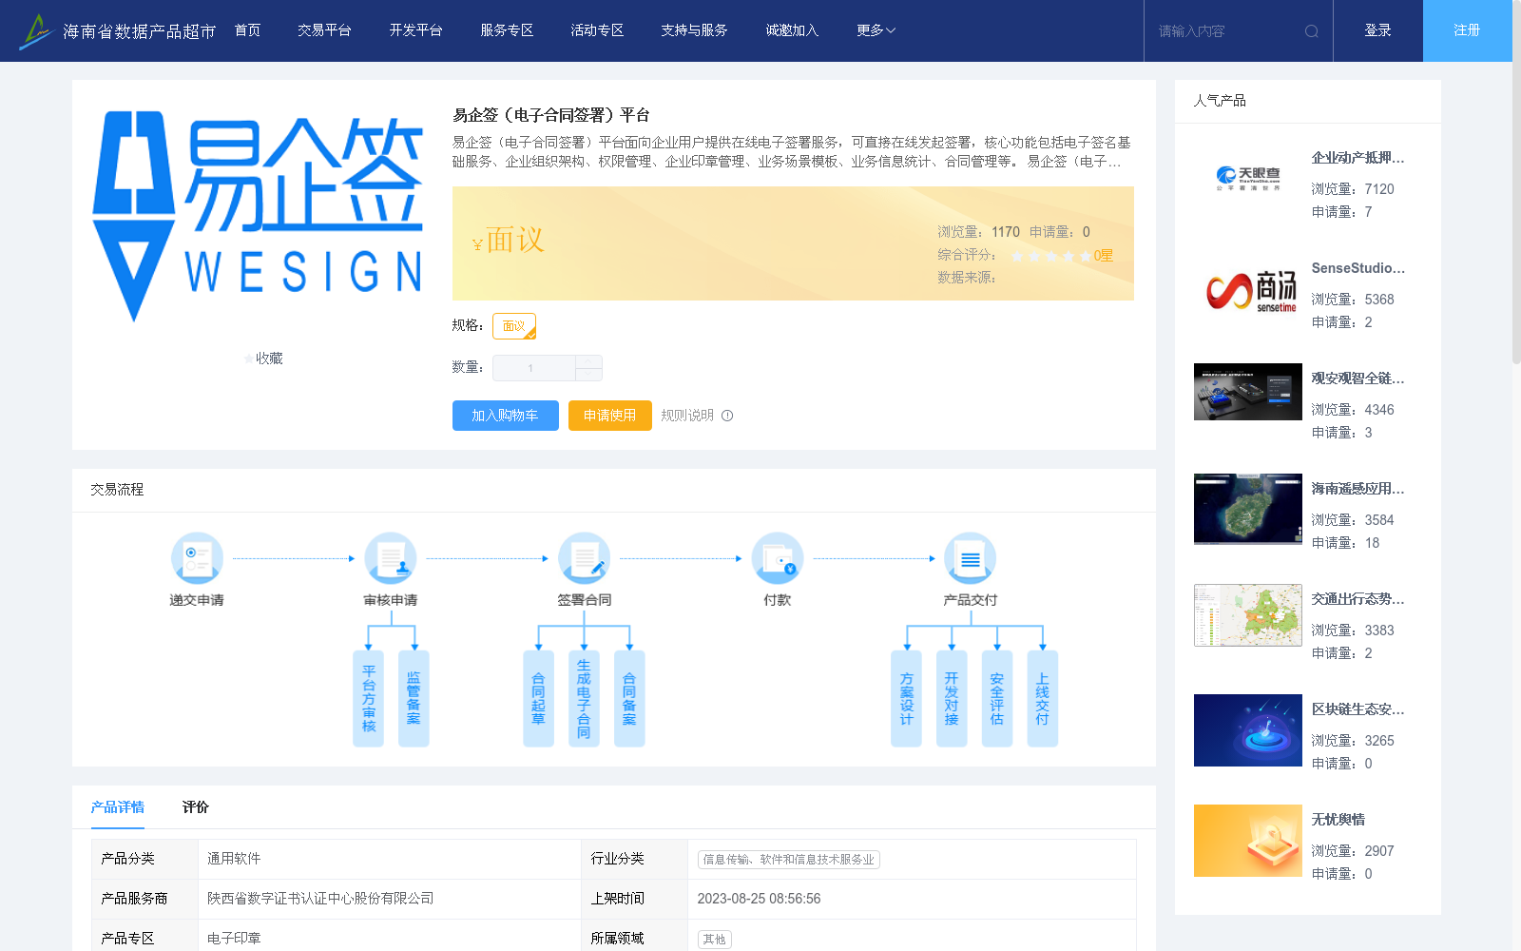This screenshot has width=1521, height=951.
Task: Click the 商汤 sensetime product logo
Action: pos(1251,290)
